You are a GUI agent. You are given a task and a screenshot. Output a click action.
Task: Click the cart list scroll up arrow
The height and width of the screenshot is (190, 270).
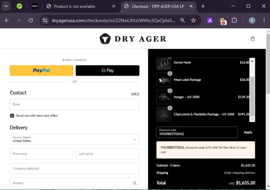(x=252, y=61)
